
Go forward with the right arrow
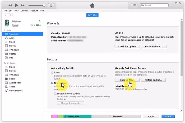pyautogui.click(x=10, y=15)
